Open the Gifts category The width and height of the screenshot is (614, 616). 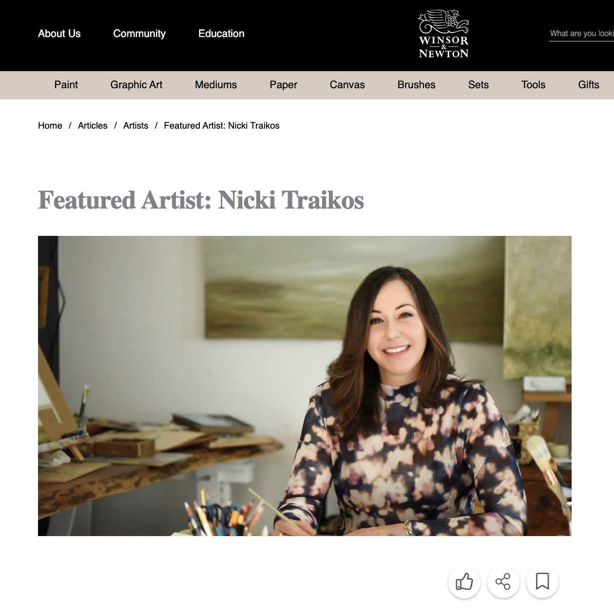[589, 85]
